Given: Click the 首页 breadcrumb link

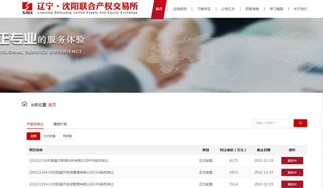Looking at the screenshot, I should click(52, 105).
